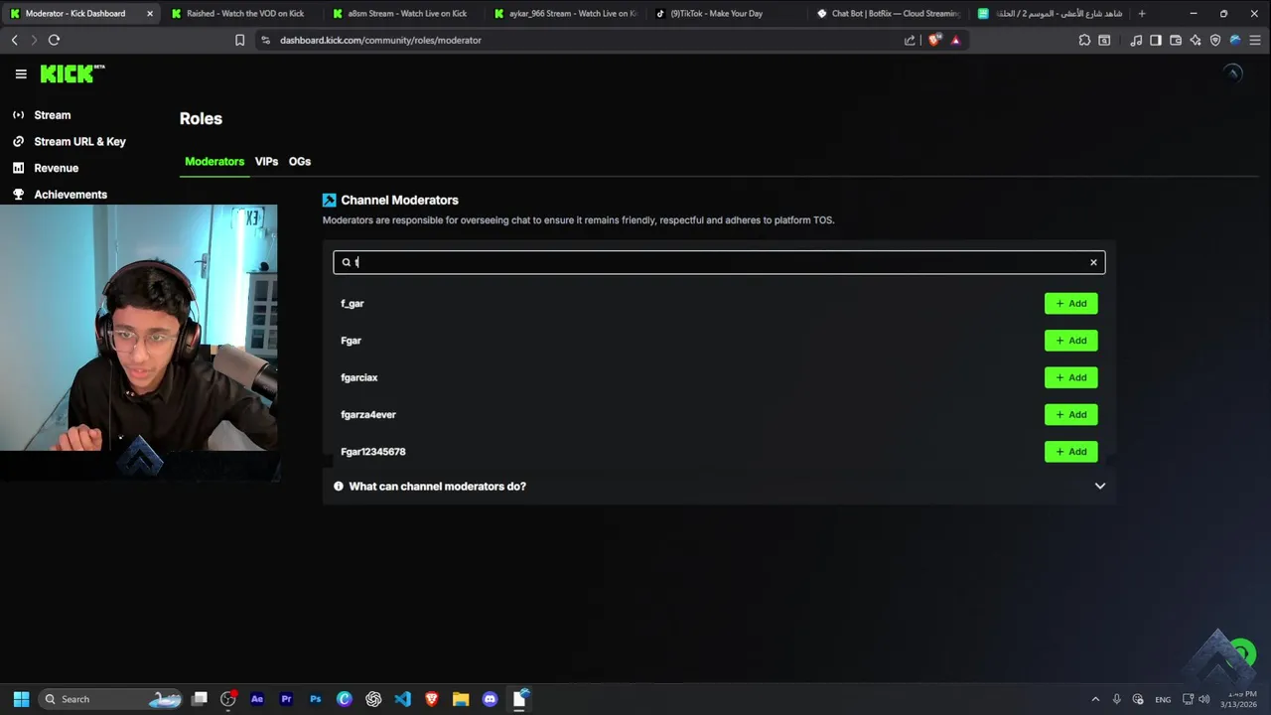Open OBS Studio from taskbar
Screen dimensions: 1271x715
(x=228, y=699)
